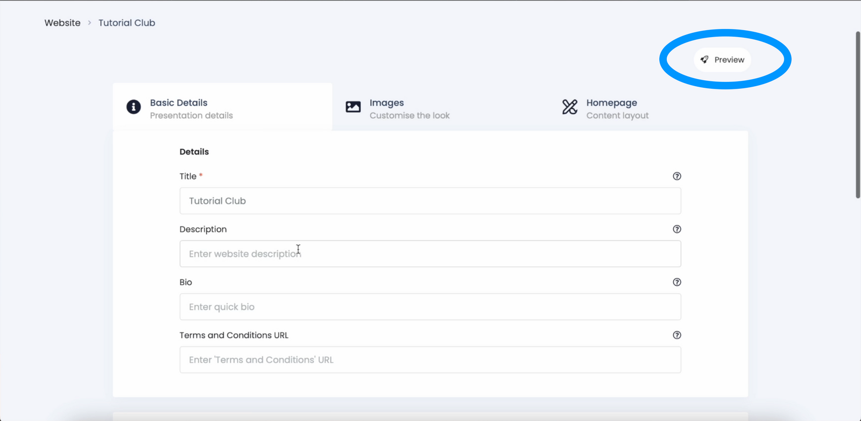
Task: Click the Details section heading
Action: coord(194,152)
